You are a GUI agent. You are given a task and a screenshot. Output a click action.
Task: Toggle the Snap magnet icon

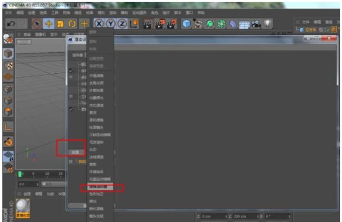click(x=8, y=142)
